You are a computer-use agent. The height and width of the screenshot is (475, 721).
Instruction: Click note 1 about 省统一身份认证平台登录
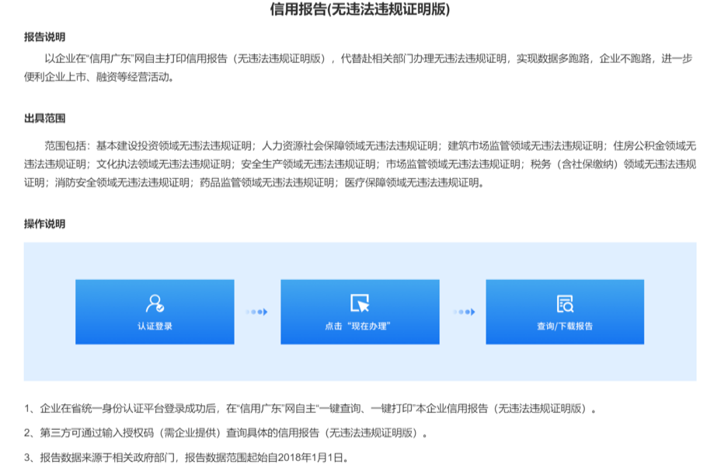click(x=311, y=409)
